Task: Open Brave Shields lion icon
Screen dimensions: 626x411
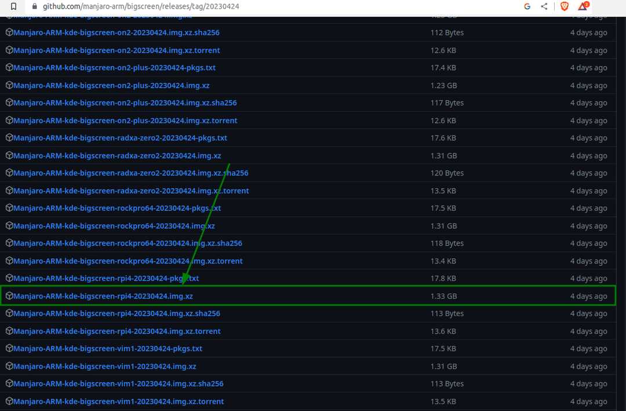Action: [565, 6]
